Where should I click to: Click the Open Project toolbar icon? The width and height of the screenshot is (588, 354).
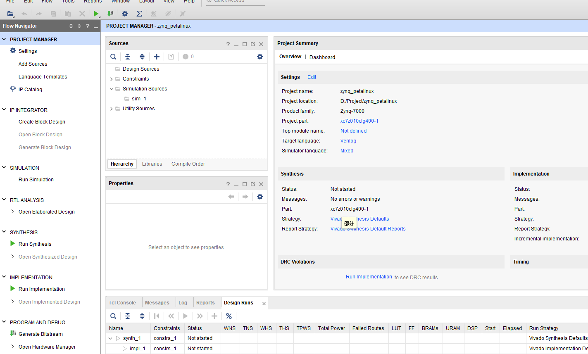pos(10,14)
